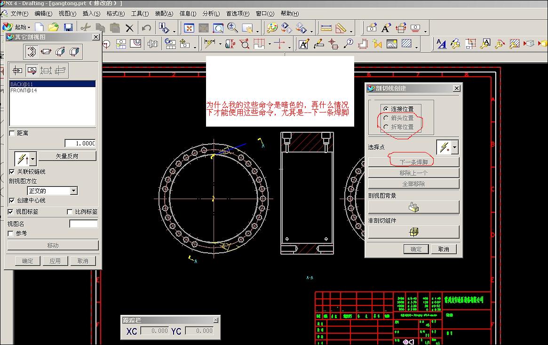Screen dimensions: 548x345
Task: Toggle the 视图标签 checkbox
Action: coord(10,212)
